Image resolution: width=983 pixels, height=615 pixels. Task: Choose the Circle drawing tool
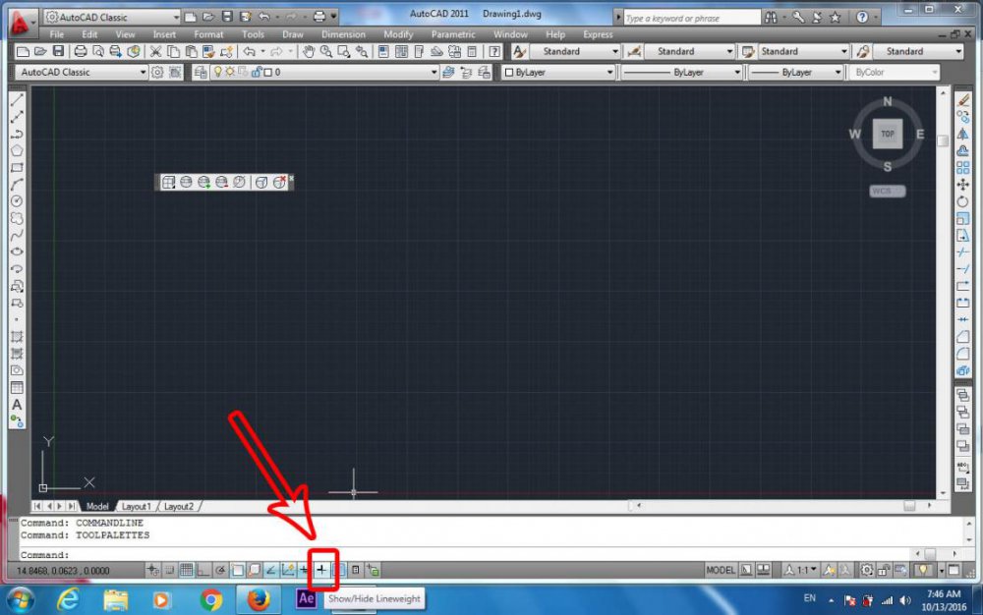pos(17,201)
